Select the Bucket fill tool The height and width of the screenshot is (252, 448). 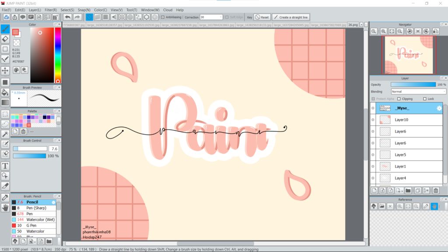coord(5,92)
